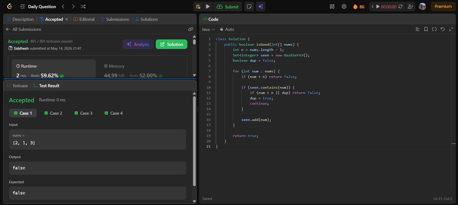Format the code with lines icon
Image resolution: width=458 pixels, height=205 pixels.
click(x=418, y=29)
